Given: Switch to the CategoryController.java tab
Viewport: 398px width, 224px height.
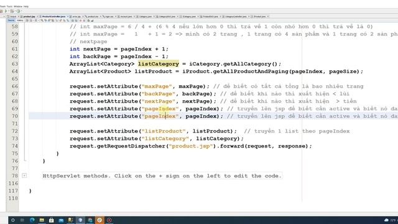Looking at the screenshot, I should click(x=236, y=17).
